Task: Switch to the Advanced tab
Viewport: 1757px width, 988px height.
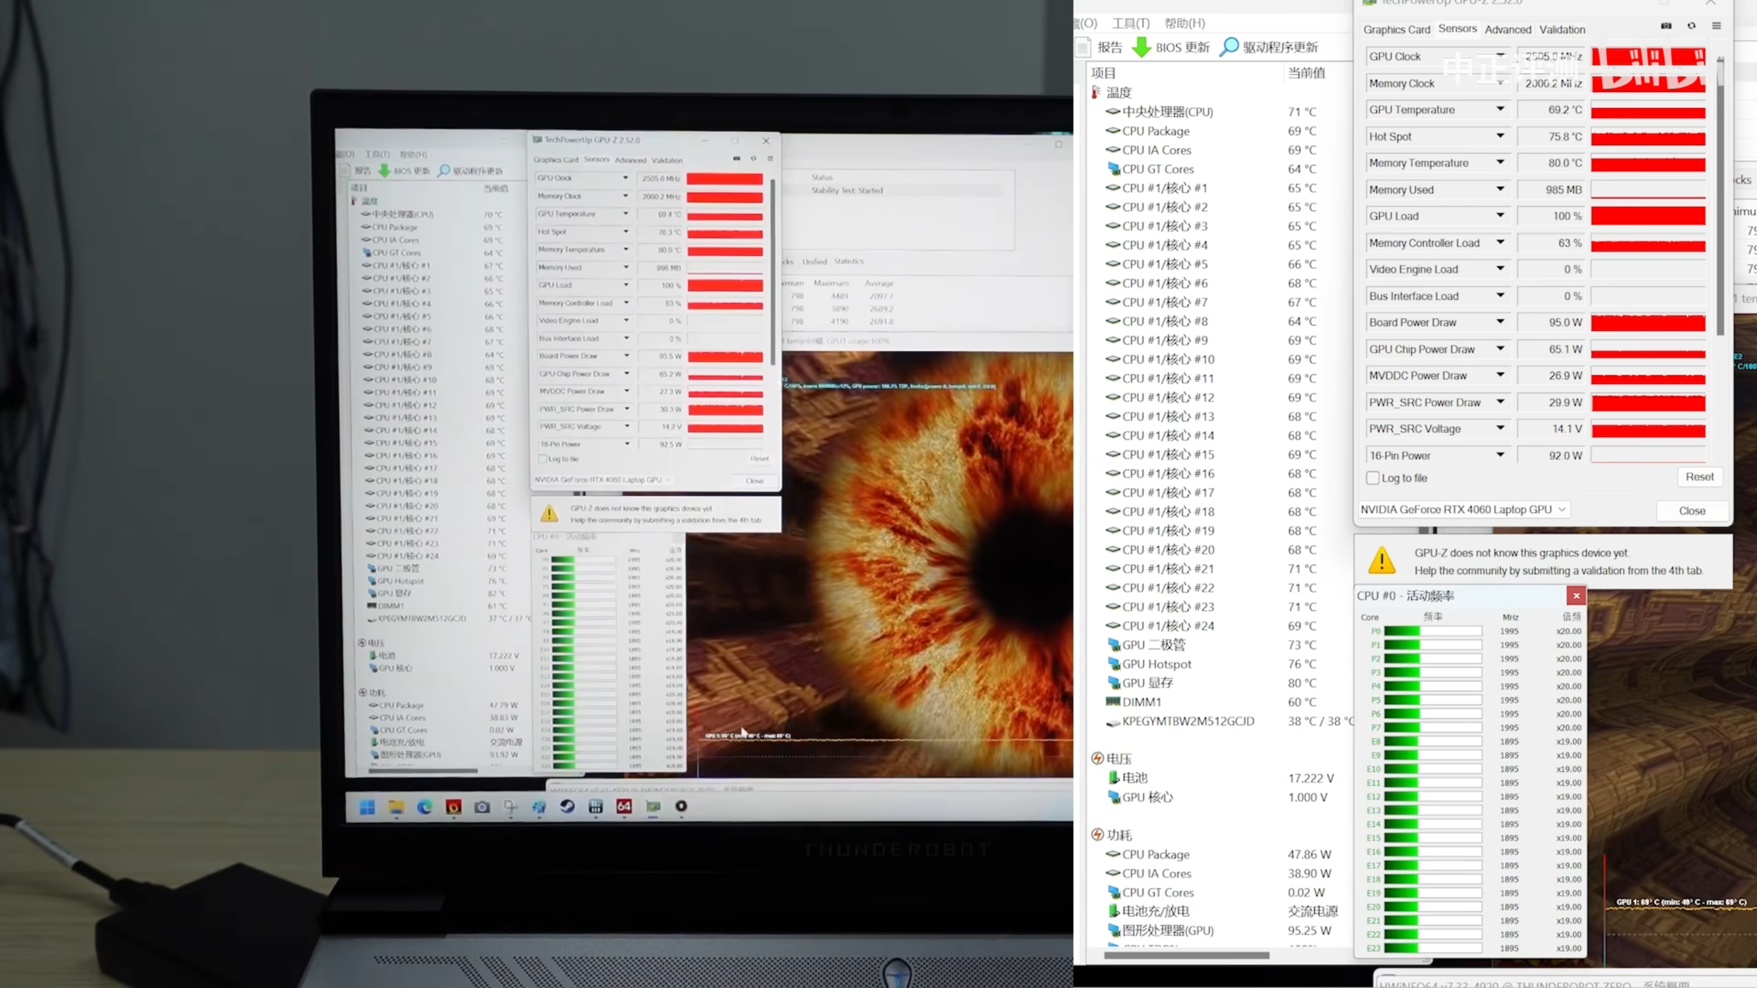Action: pyautogui.click(x=1507, y=29)
